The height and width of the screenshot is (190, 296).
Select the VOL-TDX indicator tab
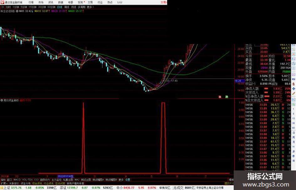(27, 180)
